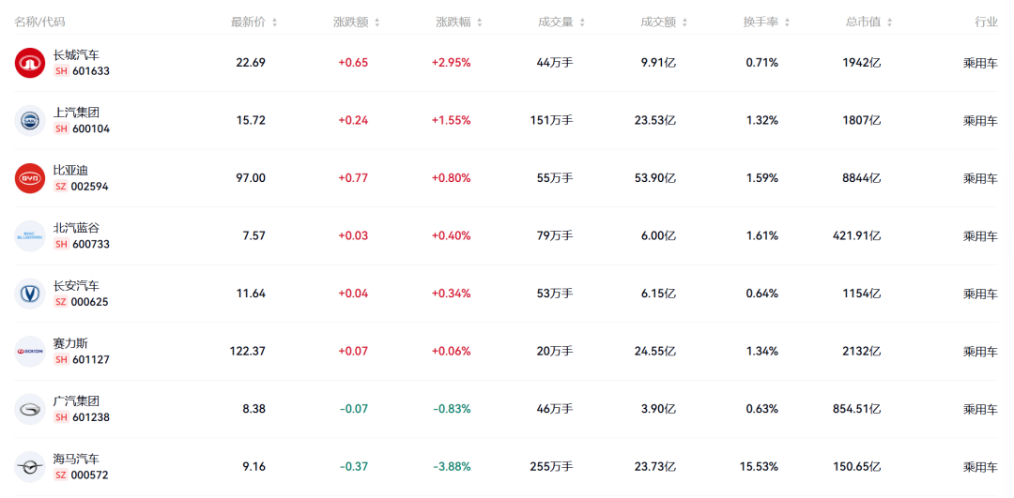Click the BAIC BluePark (北汽蓝谷) logo

pos(30,236)
